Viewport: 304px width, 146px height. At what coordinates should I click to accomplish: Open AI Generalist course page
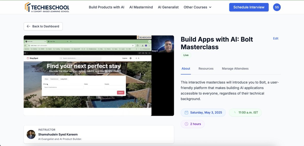coord(168,7)
